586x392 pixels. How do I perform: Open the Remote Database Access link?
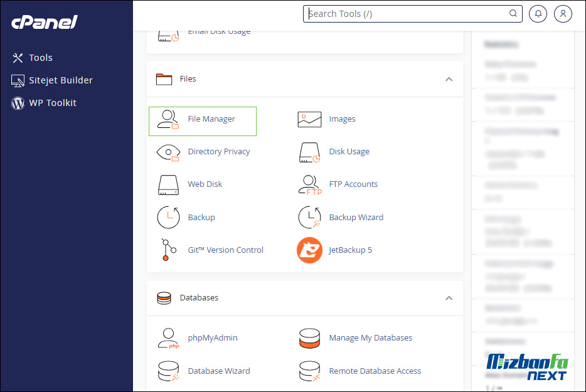coord(375,371)
